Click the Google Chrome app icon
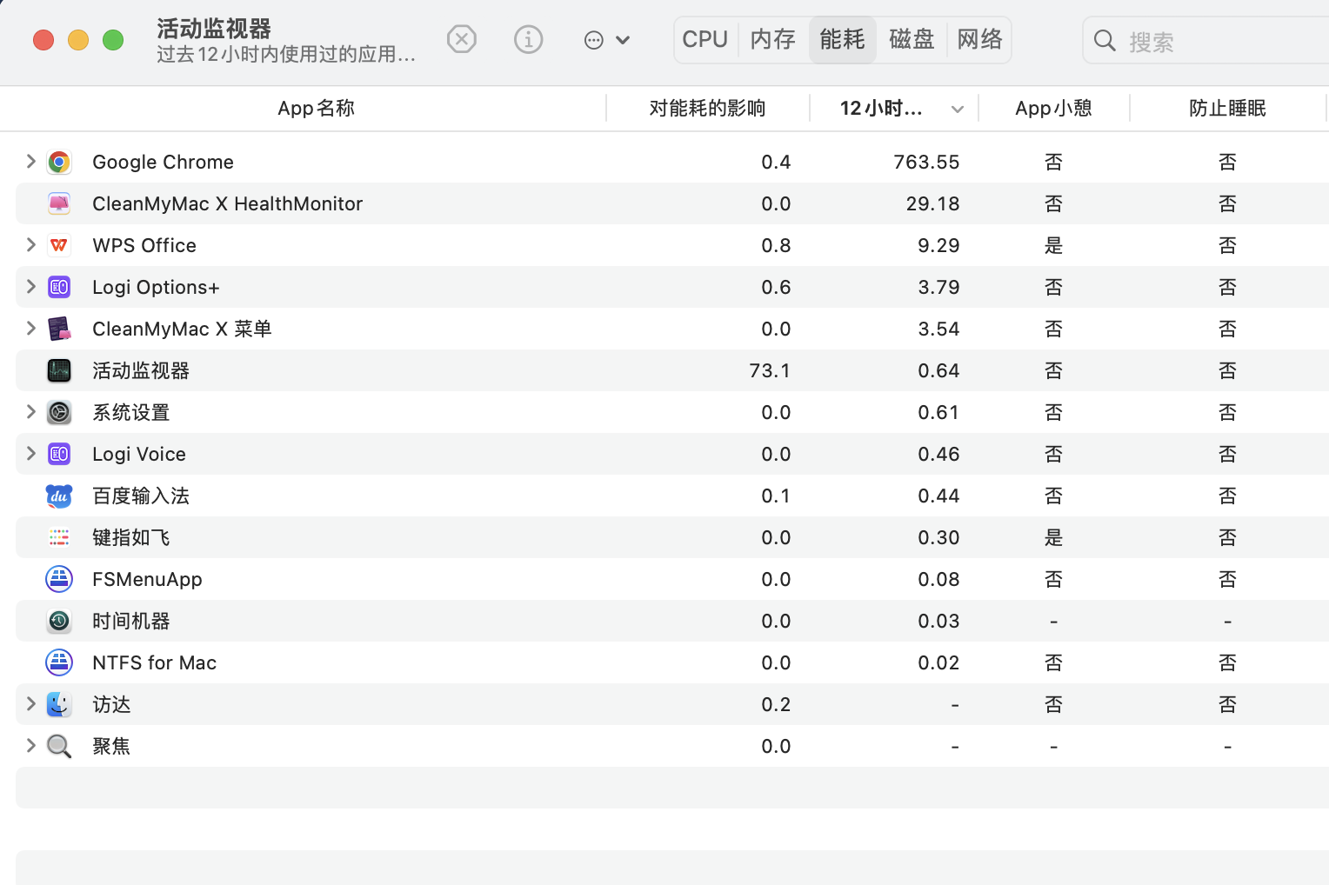 [x=59, y=163]
